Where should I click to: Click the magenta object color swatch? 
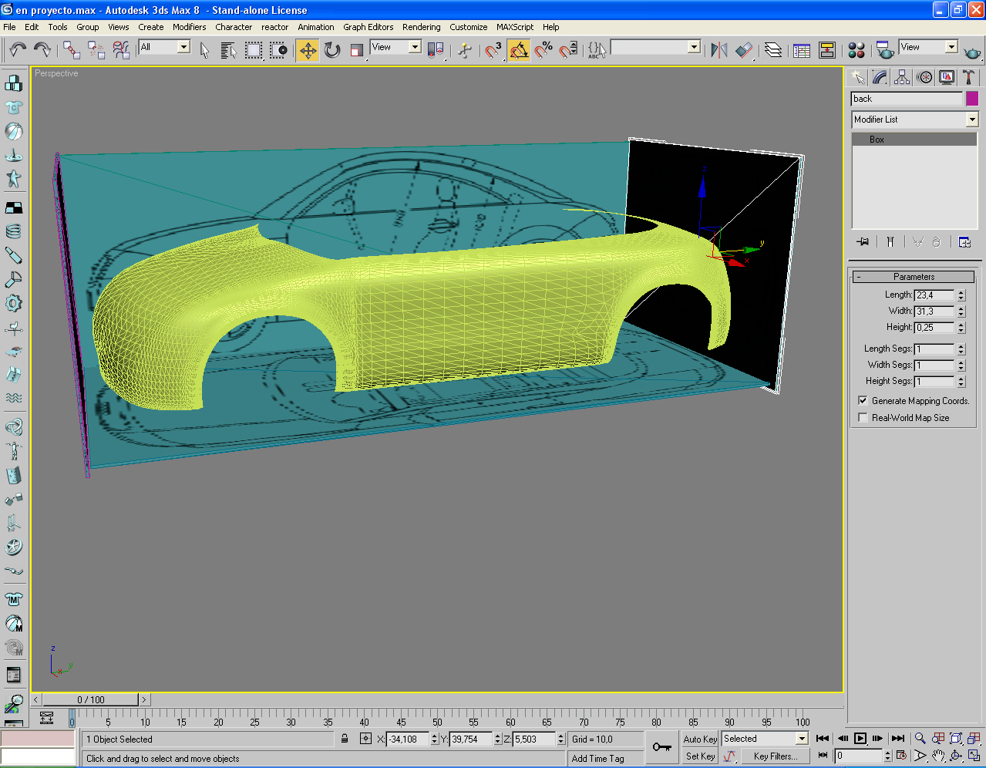[x=972, y=98]
